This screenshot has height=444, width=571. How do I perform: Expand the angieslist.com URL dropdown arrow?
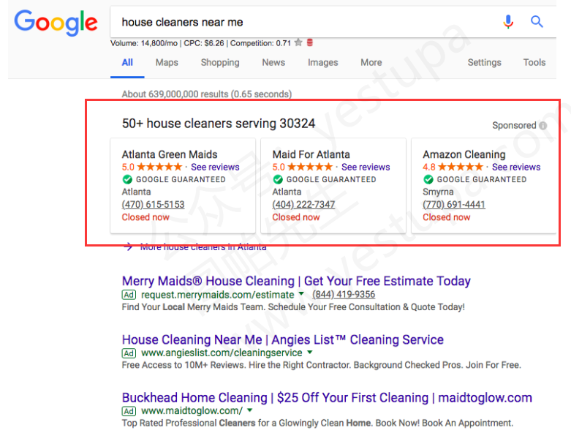pos(309,352)
